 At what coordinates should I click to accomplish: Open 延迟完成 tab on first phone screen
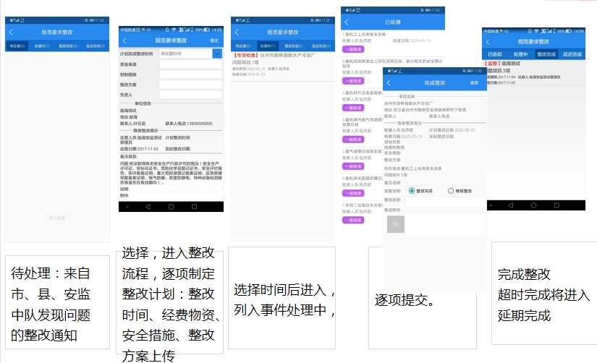click(x=96, y=46)
